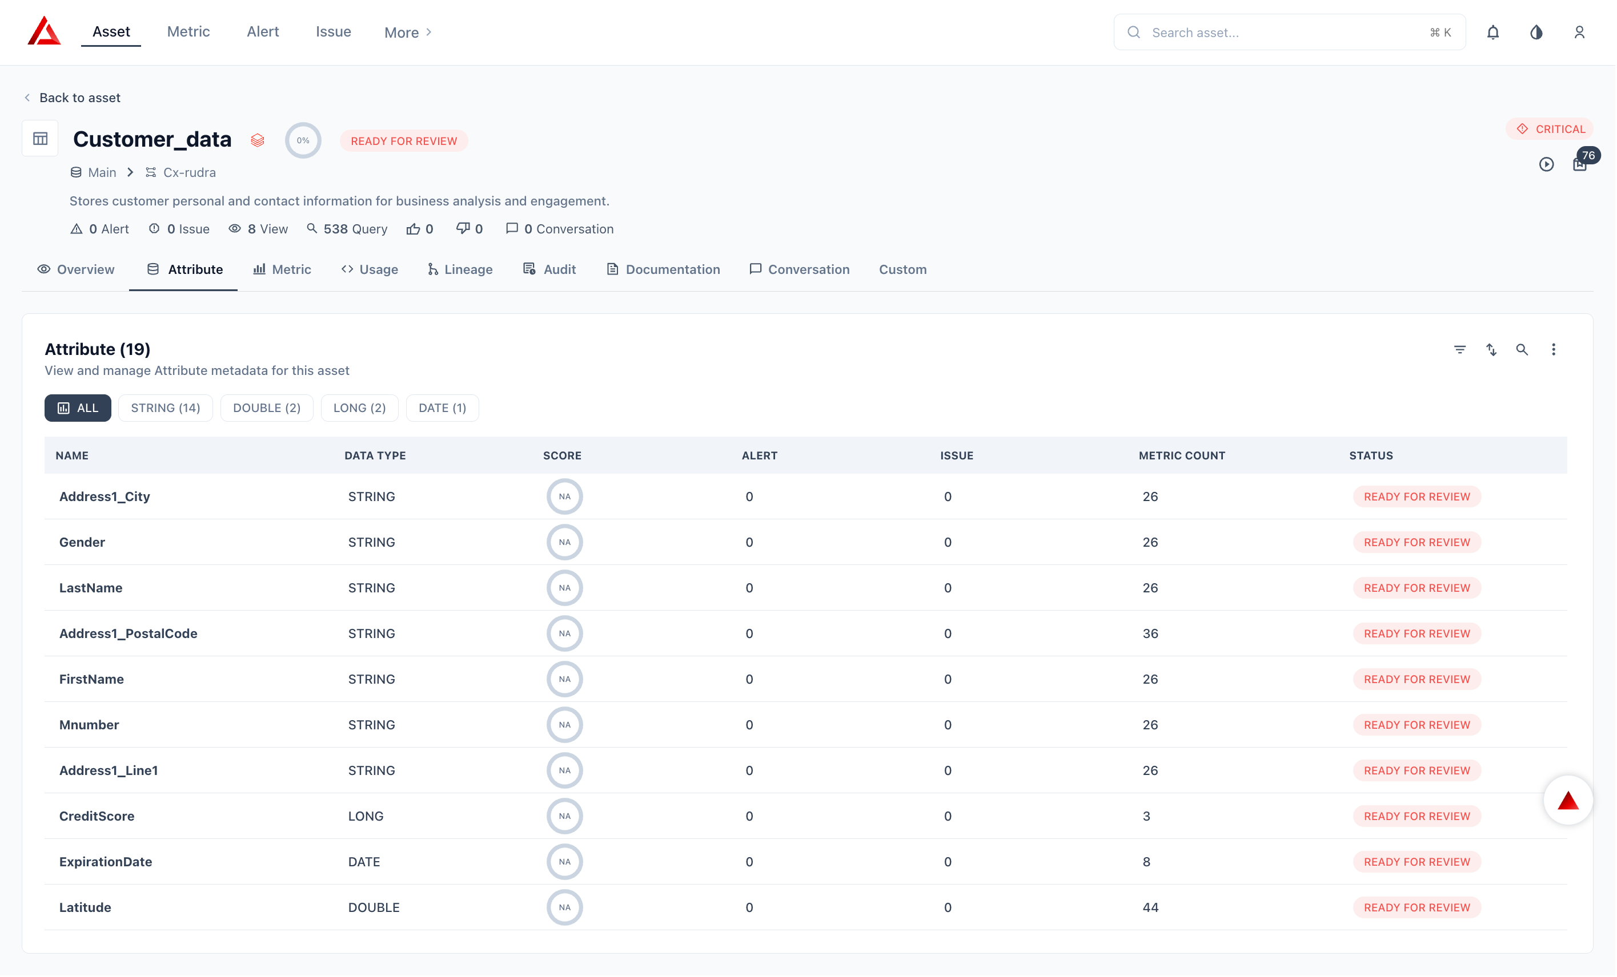The width and height of the screenshot is (1617, 977).
Task: Click the 0 Alert indicator
Action: pos(100,229)
